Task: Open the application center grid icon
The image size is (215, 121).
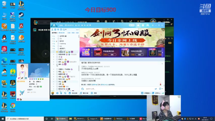Action: 153,93
